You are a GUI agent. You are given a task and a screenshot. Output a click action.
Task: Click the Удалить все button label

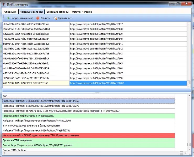coord(65,18)
